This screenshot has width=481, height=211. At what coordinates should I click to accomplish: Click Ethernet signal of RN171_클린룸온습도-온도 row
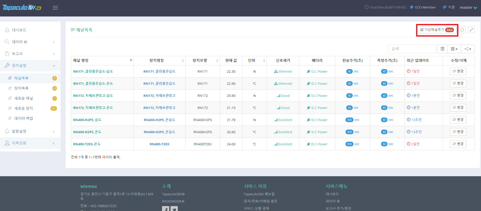tap(283, 83)
